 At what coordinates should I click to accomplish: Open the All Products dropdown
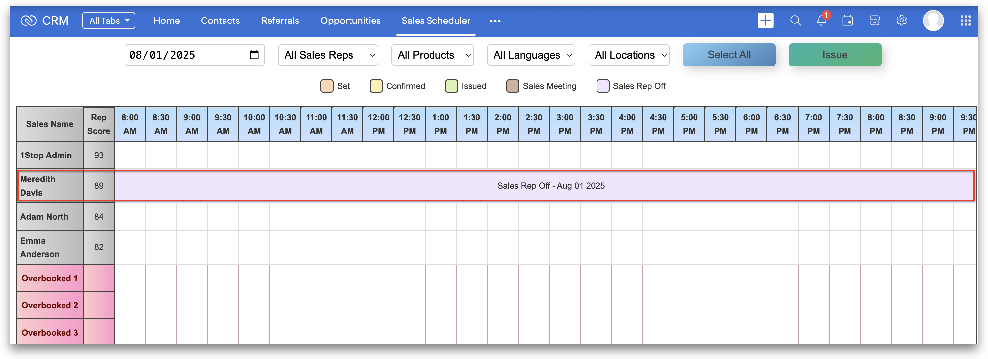pos(432,55)
